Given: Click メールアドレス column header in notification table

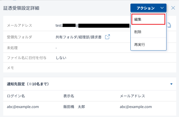Looking at the screenshot, I should pyautogui.click(x=132, y=96).
